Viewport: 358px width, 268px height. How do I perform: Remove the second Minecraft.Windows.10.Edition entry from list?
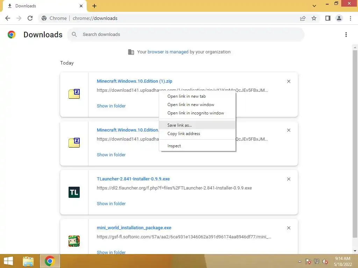tap(288, 130)
